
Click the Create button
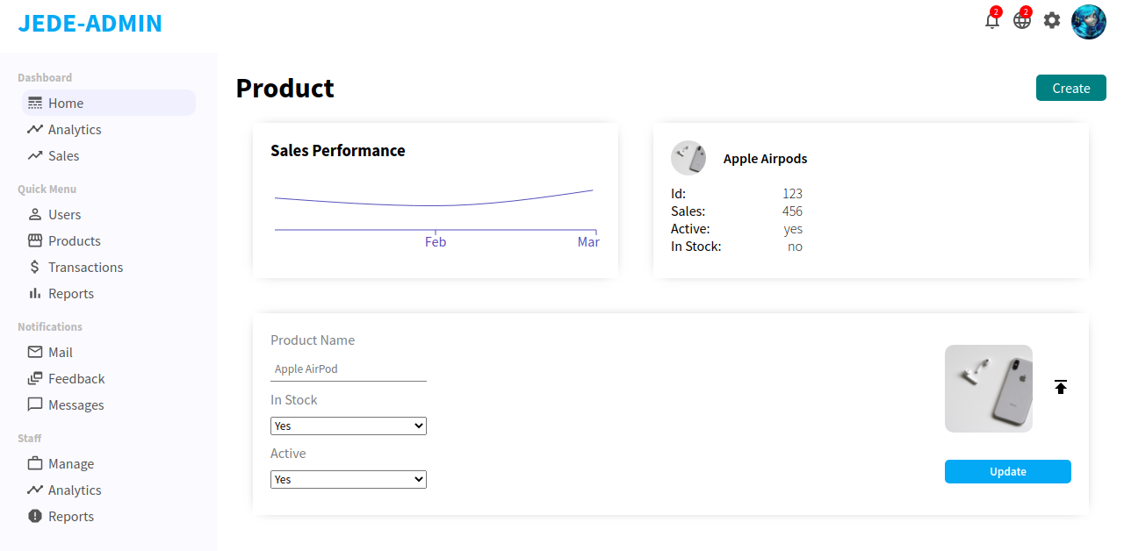click(1071, 88)
